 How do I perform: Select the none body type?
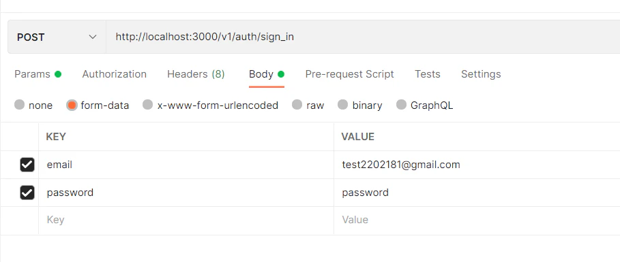click(19, 105)
